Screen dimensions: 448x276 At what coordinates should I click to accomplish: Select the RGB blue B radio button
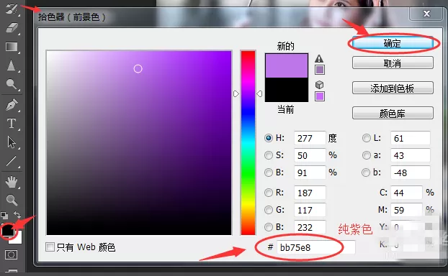coord(269,227)
